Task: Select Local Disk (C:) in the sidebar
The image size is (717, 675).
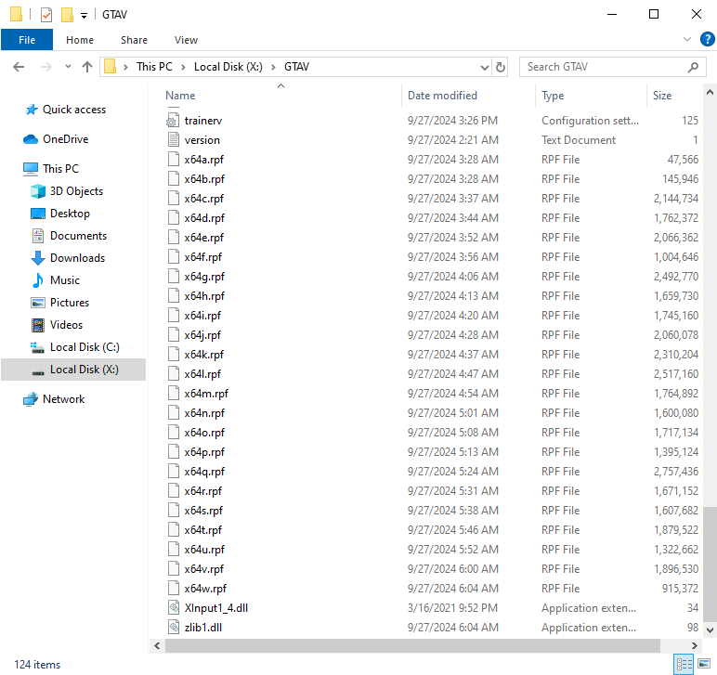Action: point(85,347)
